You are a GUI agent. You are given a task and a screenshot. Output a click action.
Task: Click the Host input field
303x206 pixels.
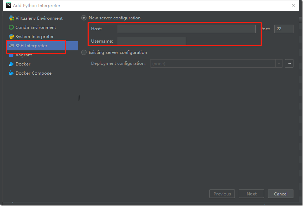[x=186, y=29]
